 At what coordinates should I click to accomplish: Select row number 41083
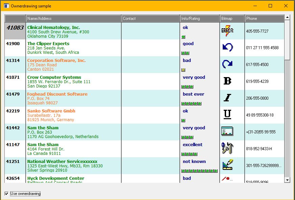(x=15, y=28)
